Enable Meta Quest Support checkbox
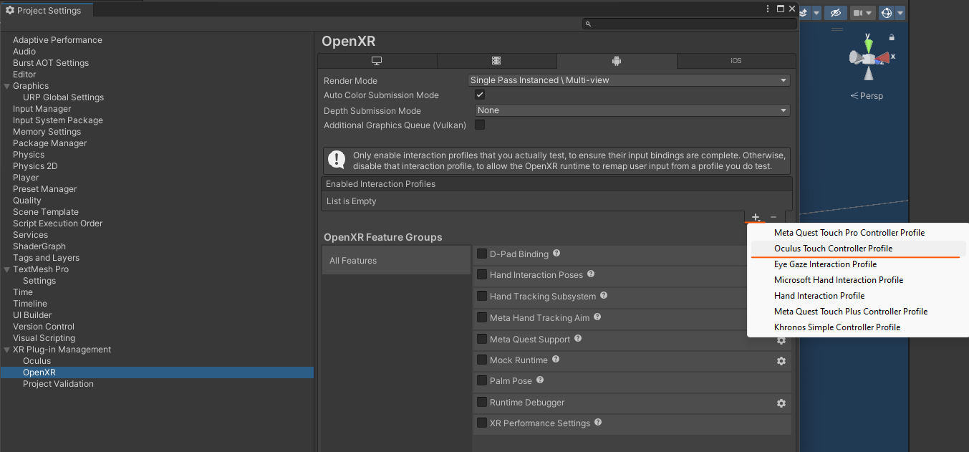The image size is (969, 452). (482, 339)
